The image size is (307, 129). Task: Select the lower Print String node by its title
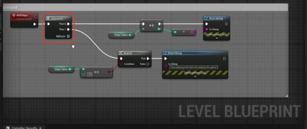175,53
